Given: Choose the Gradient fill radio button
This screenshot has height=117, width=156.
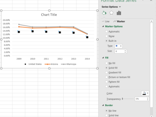Looking at the screenshot, I should [x=106, y=73].
